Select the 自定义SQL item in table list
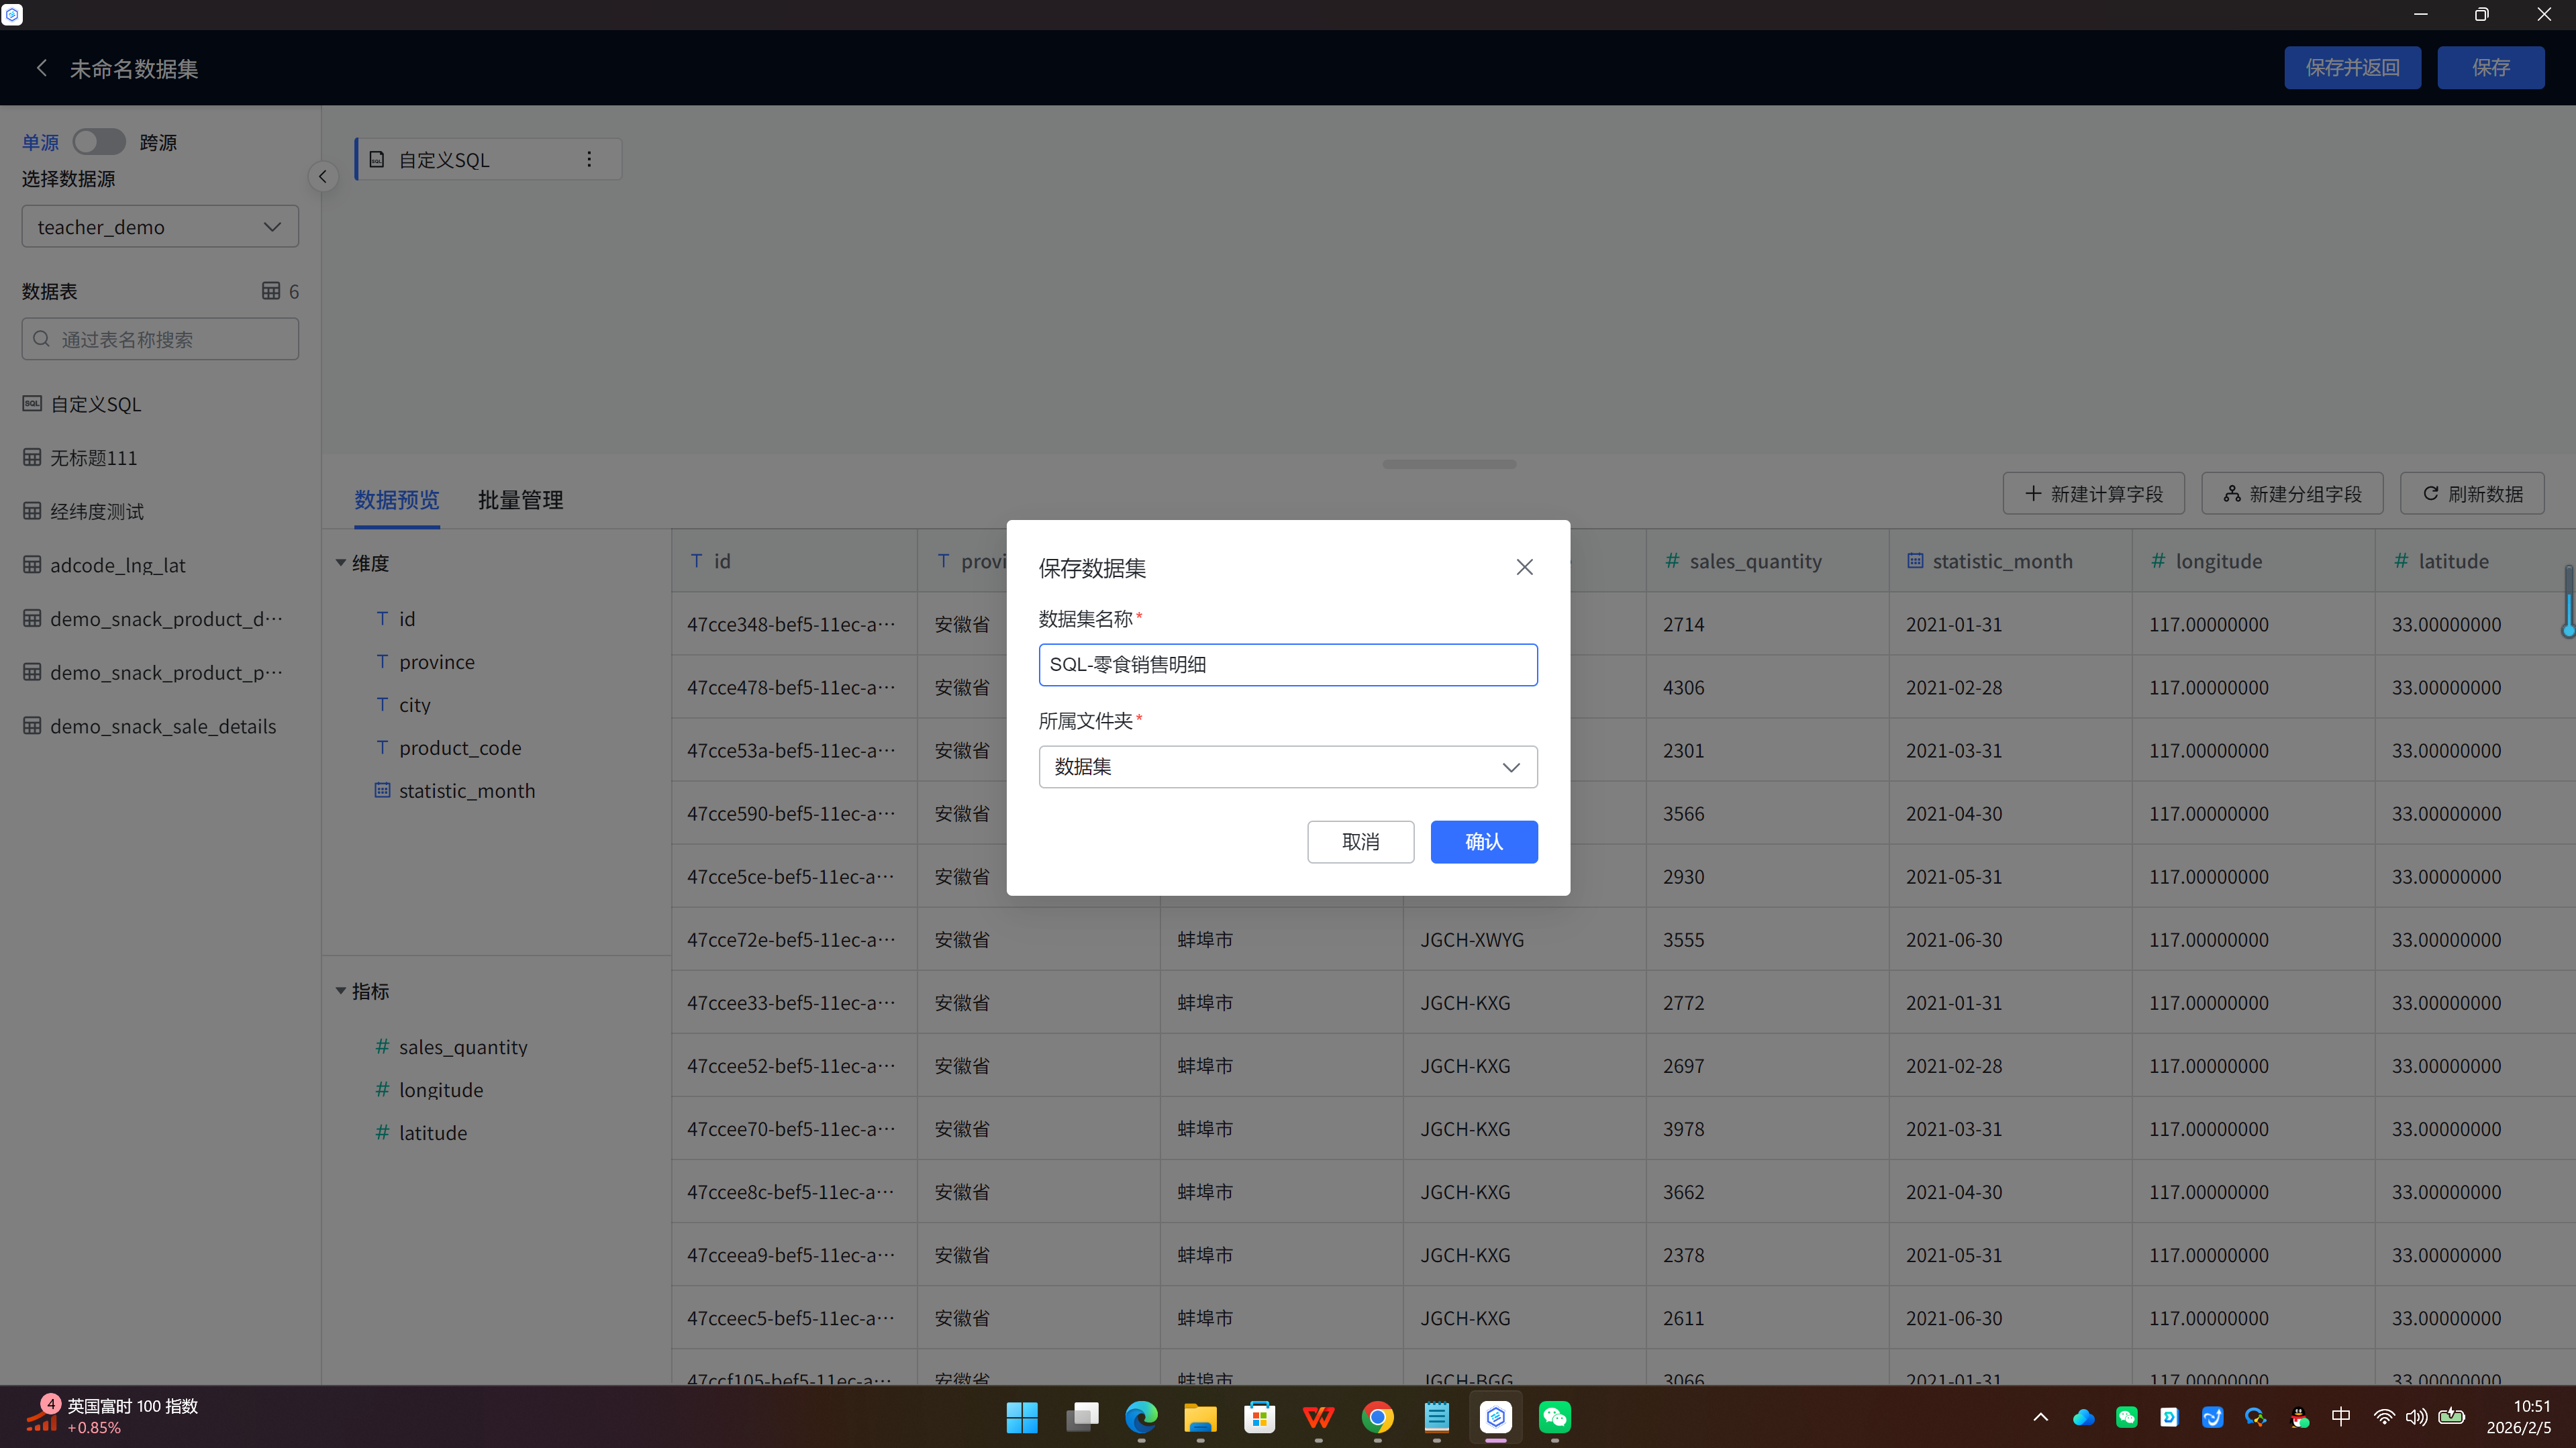 click(96, 404)
